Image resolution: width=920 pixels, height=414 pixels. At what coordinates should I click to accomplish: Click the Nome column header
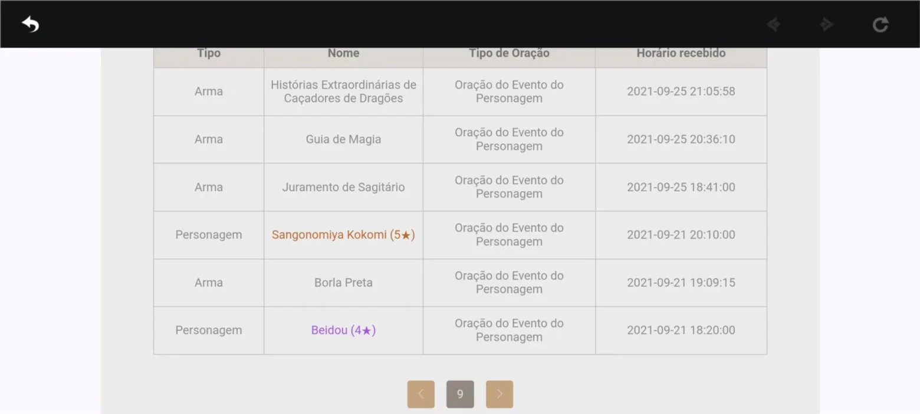point(343,53)
